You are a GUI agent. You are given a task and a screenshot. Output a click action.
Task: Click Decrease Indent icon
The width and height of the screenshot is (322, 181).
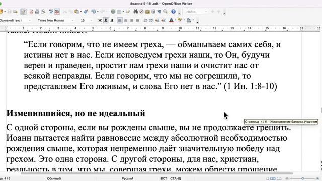(157, 20)
